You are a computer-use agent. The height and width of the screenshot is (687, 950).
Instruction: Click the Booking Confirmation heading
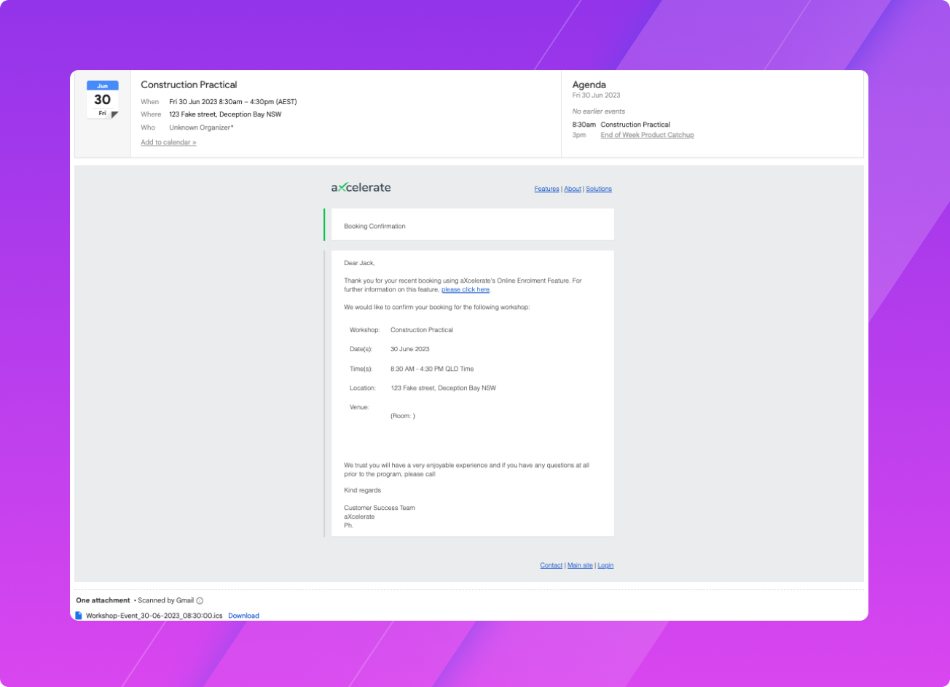coord(374,226)
